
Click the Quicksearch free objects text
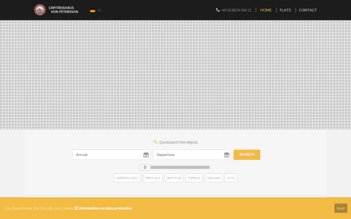pyautogui.click(x=178, y=142)
